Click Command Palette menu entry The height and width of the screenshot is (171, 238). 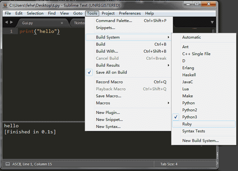click(114, 21)
